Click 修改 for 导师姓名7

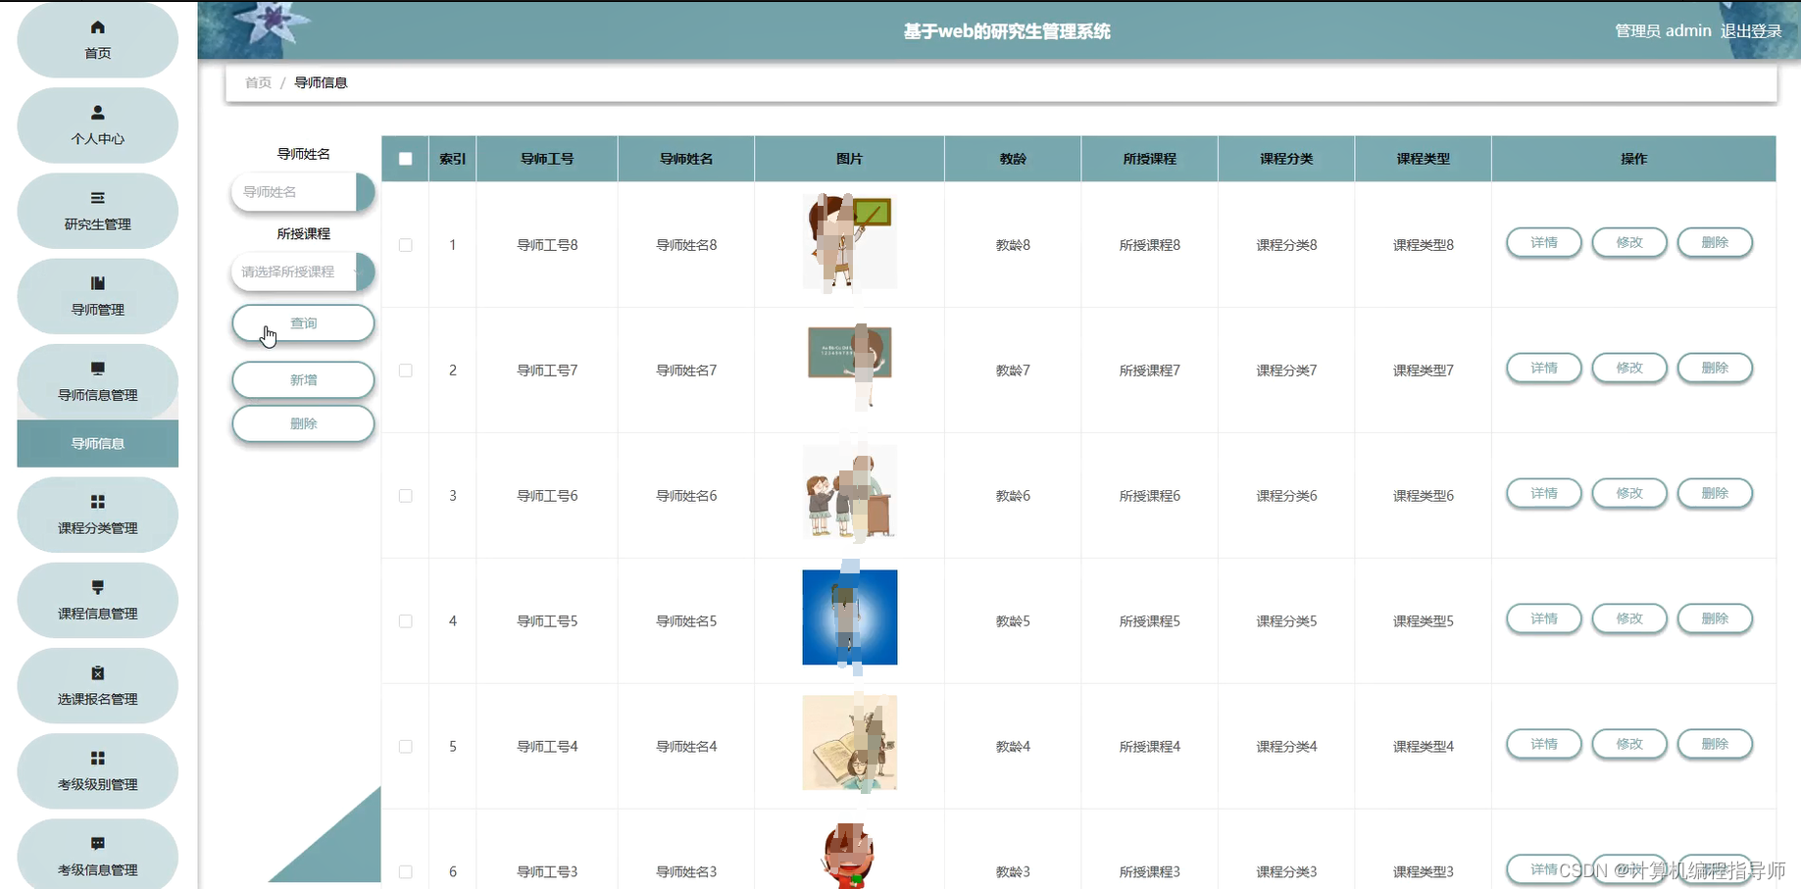pyautogui.click(x=1629, y=368)
